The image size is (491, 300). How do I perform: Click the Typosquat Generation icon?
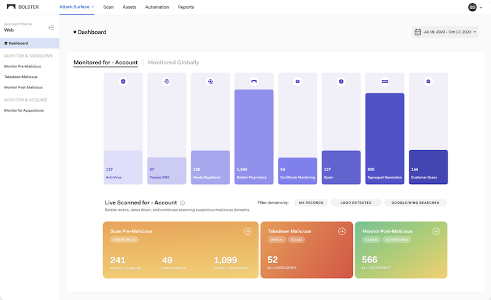pos(385,82)
